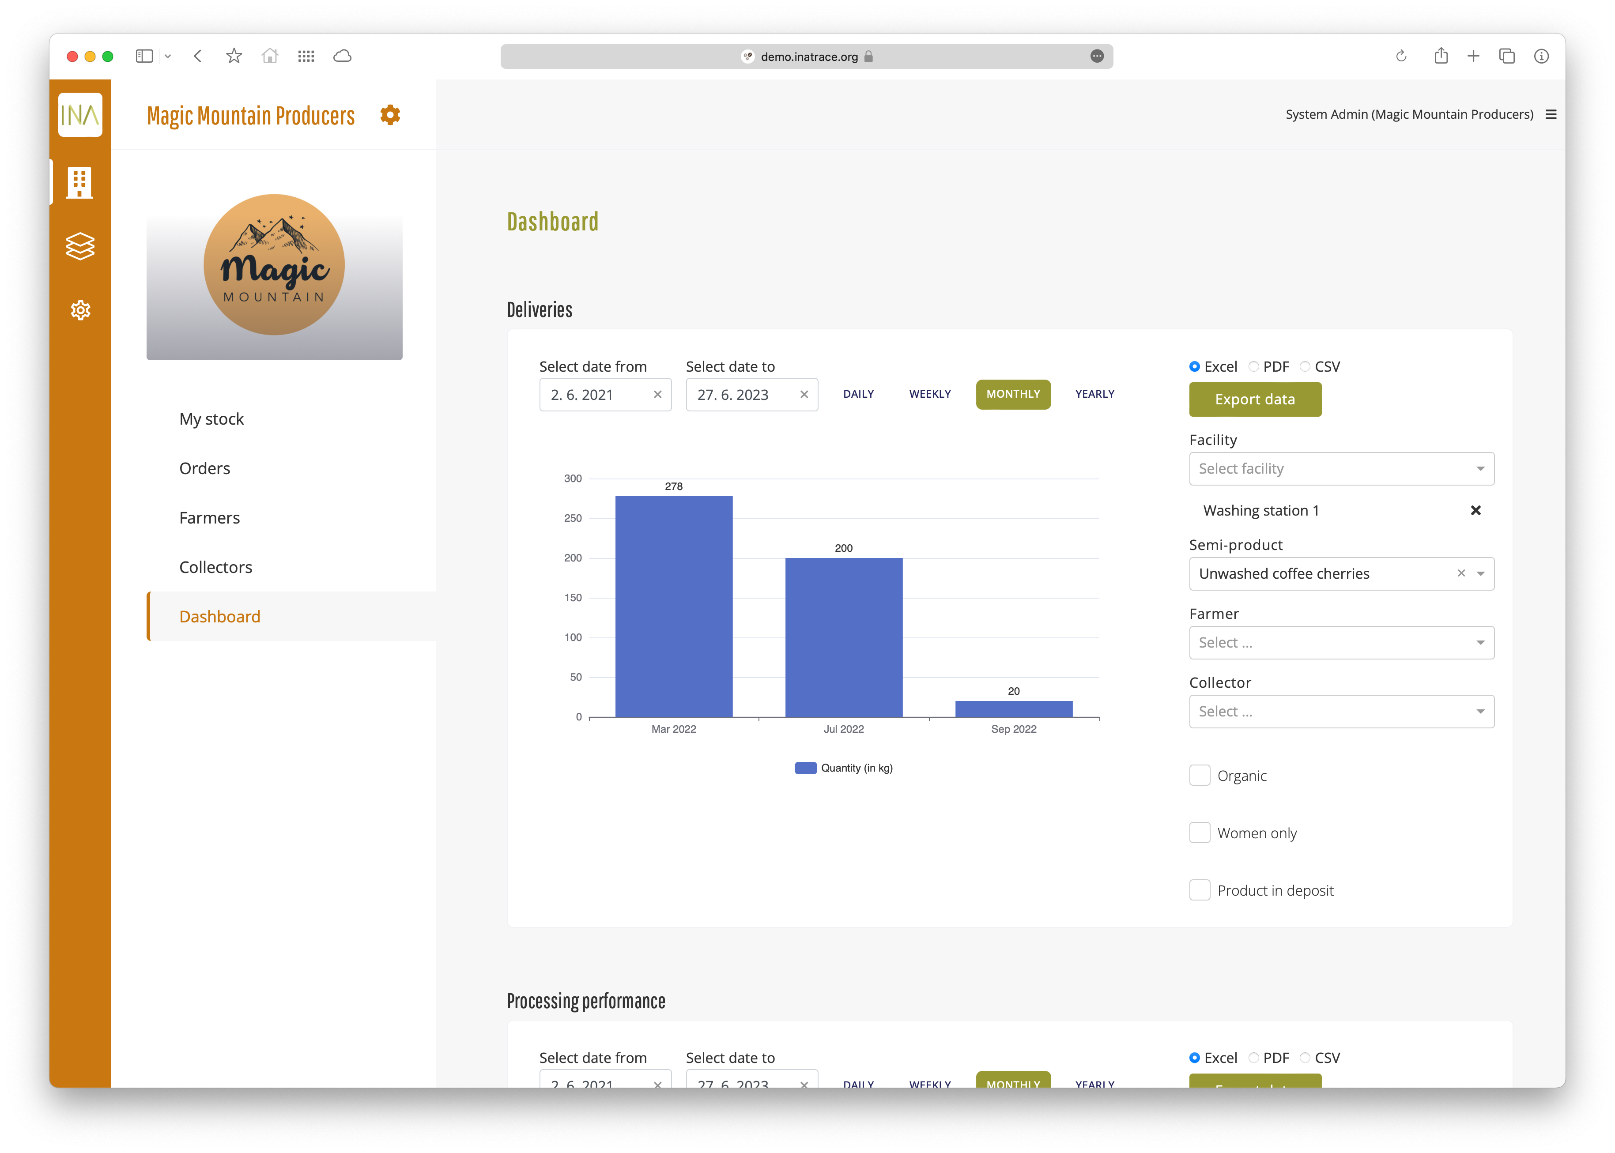
Task: Open the Farmer select dropdown
Action: point(1341,643)
